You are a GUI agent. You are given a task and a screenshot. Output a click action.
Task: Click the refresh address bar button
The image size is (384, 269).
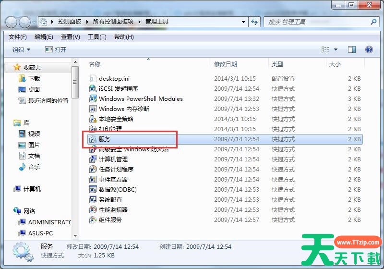[x=254, y=22]
